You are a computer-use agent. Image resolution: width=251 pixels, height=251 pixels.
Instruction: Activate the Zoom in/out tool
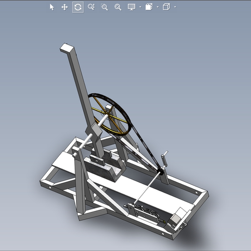[91, 7]
